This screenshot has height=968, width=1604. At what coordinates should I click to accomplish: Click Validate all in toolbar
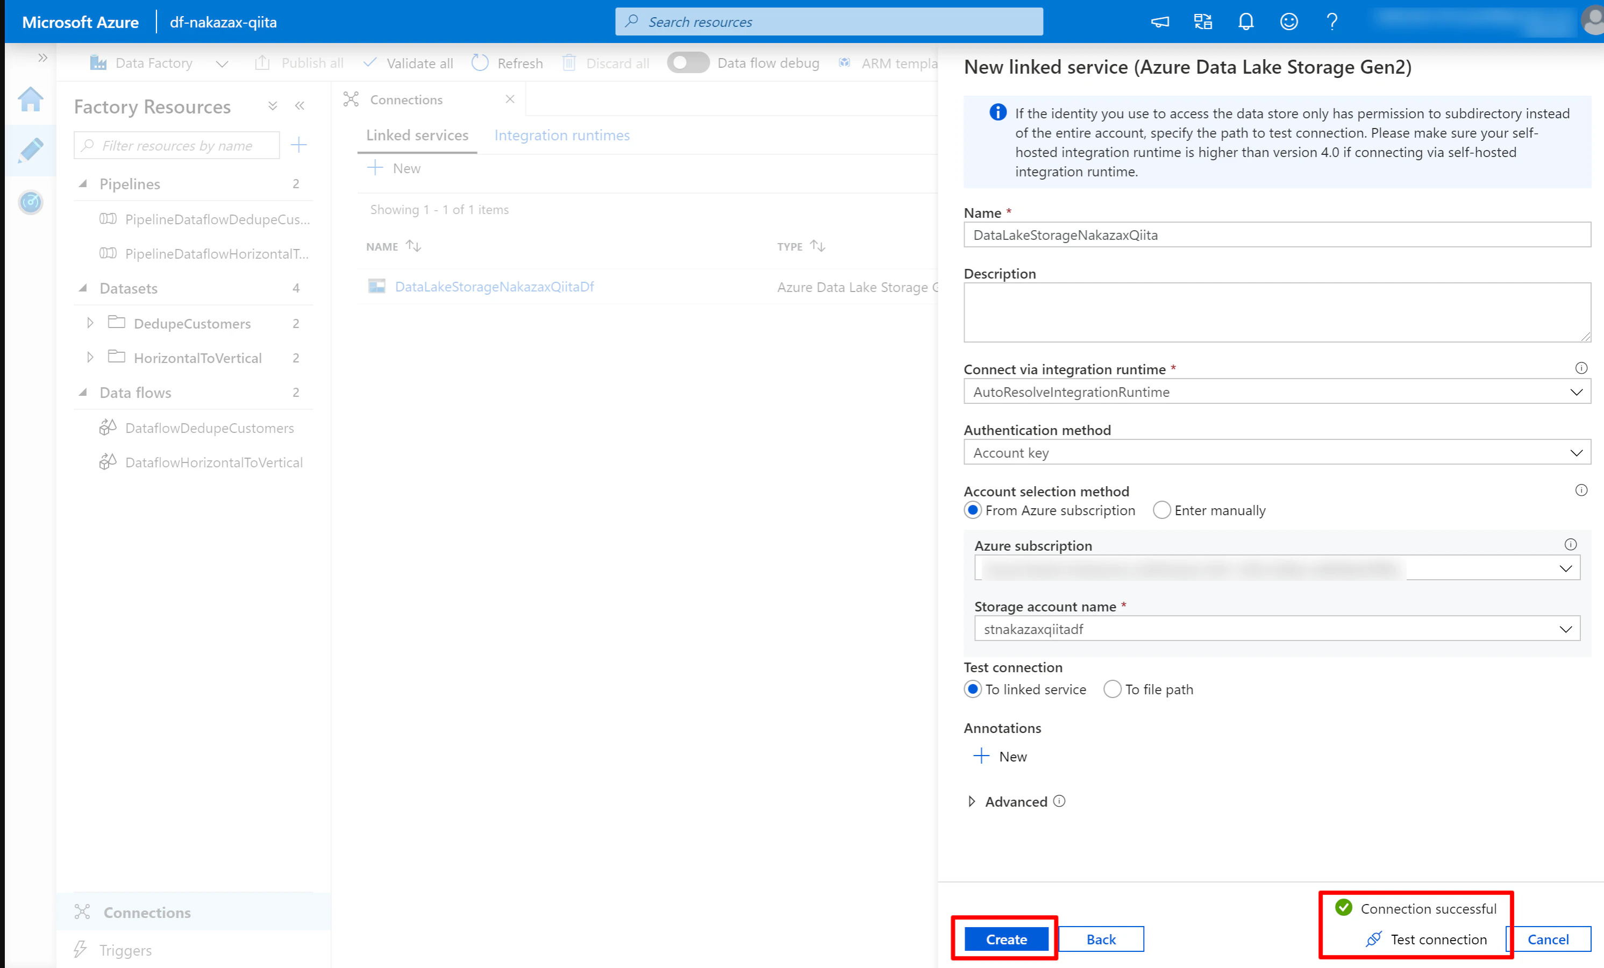tap(408, 63)
